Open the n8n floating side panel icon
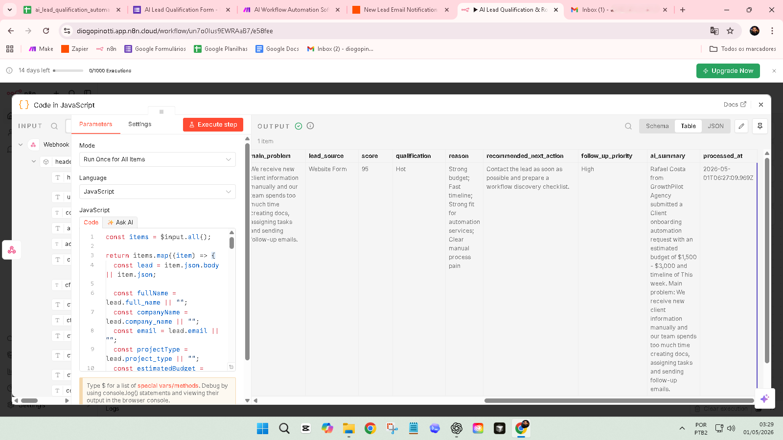 [12, 250]
